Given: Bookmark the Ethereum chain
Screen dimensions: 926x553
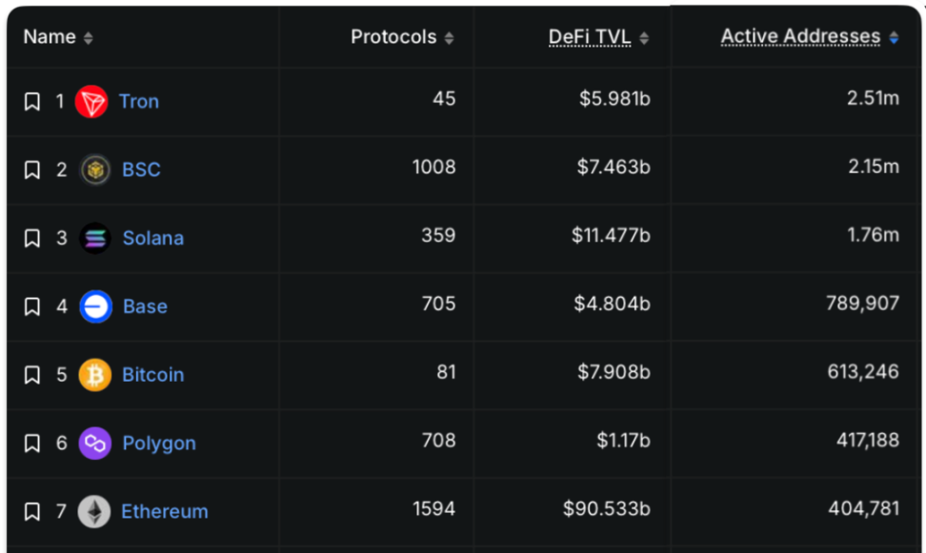Looking at the screenshot, I should click(31, 512).
